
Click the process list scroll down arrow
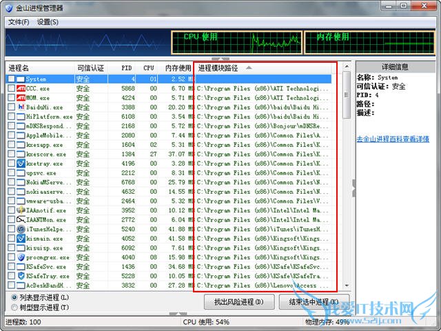347,285
